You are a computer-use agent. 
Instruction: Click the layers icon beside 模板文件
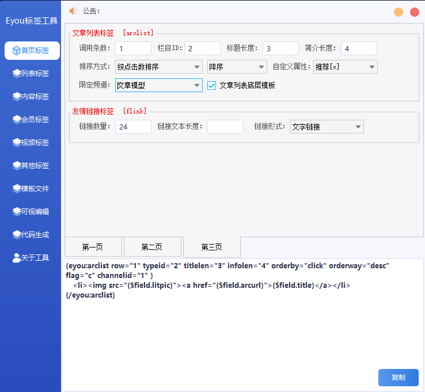point(17,188)
